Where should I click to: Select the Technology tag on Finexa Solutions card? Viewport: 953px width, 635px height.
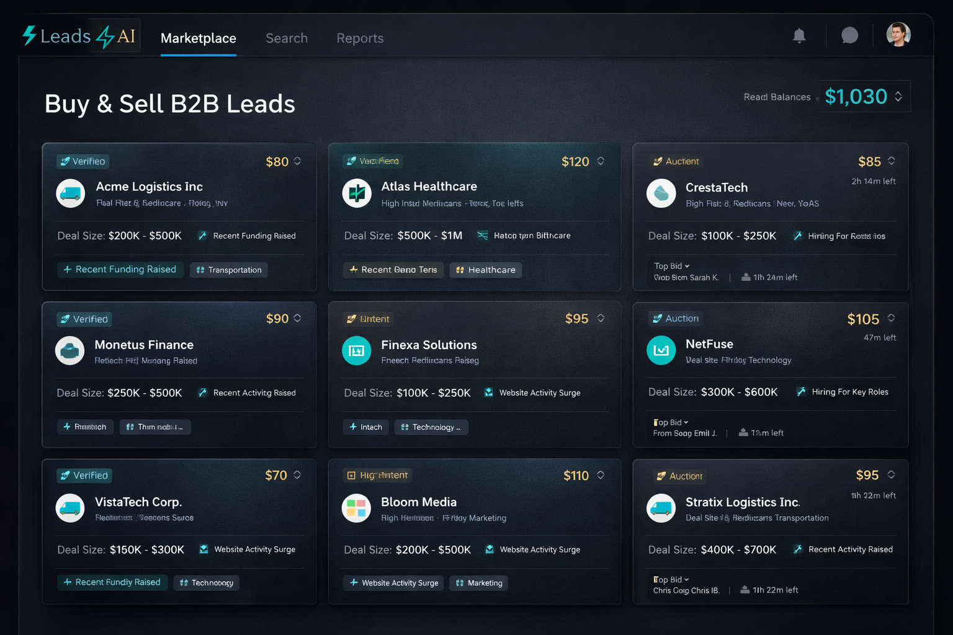coord(431,427)
